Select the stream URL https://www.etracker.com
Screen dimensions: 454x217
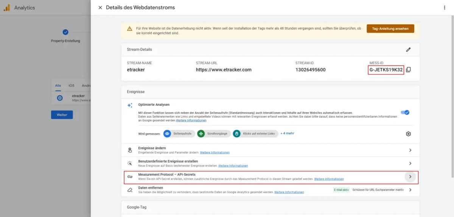click(224, 70)
